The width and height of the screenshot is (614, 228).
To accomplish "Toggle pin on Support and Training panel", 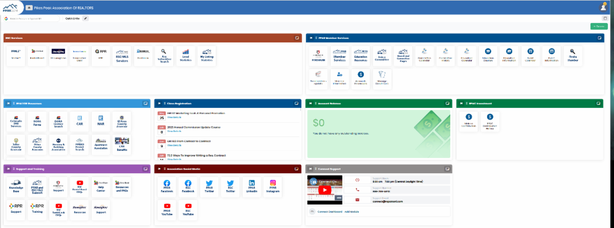I will click(8, 168).
